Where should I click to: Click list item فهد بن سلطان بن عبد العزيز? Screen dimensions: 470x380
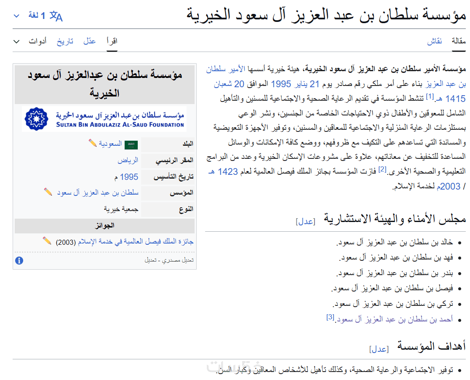click(x=396, y=258)
